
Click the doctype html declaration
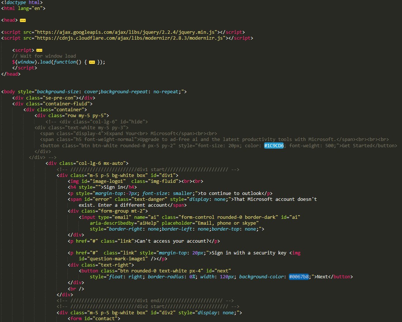tap(22, 3)
